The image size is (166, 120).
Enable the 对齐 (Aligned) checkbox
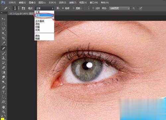click(93, 8)
